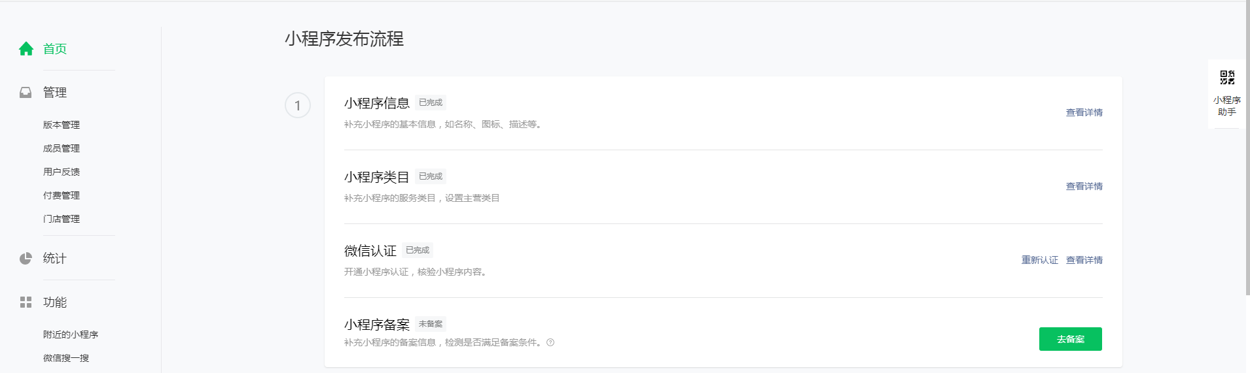The image size is (1250, 373).
Task: Open 用户反馈 page
Action: pos(62,172)
